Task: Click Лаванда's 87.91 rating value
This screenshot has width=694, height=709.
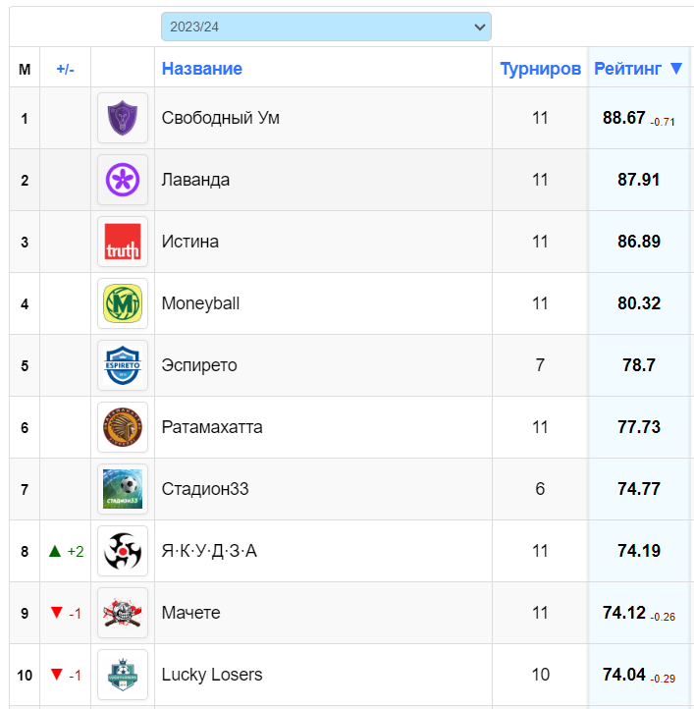Action: pos(638,180)
